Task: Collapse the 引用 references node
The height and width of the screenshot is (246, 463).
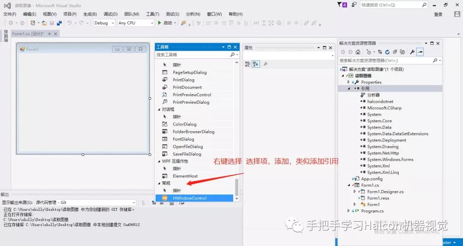Action: (349, 88)
